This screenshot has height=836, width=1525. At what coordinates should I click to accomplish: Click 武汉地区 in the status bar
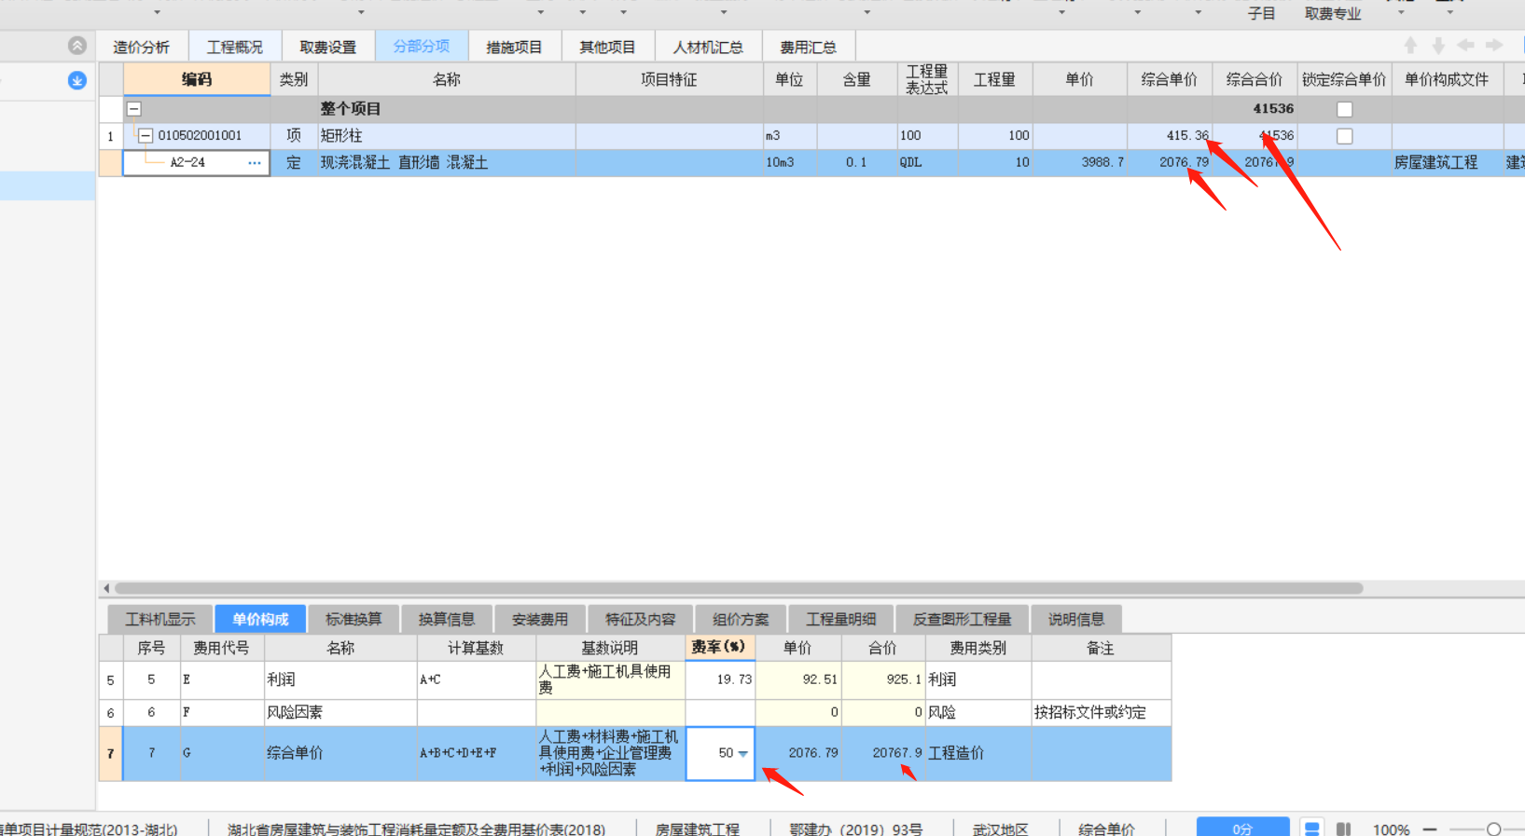tap(1001, 829)
